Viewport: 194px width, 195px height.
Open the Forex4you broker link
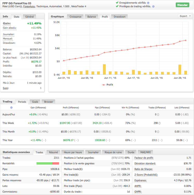[29, 6]
